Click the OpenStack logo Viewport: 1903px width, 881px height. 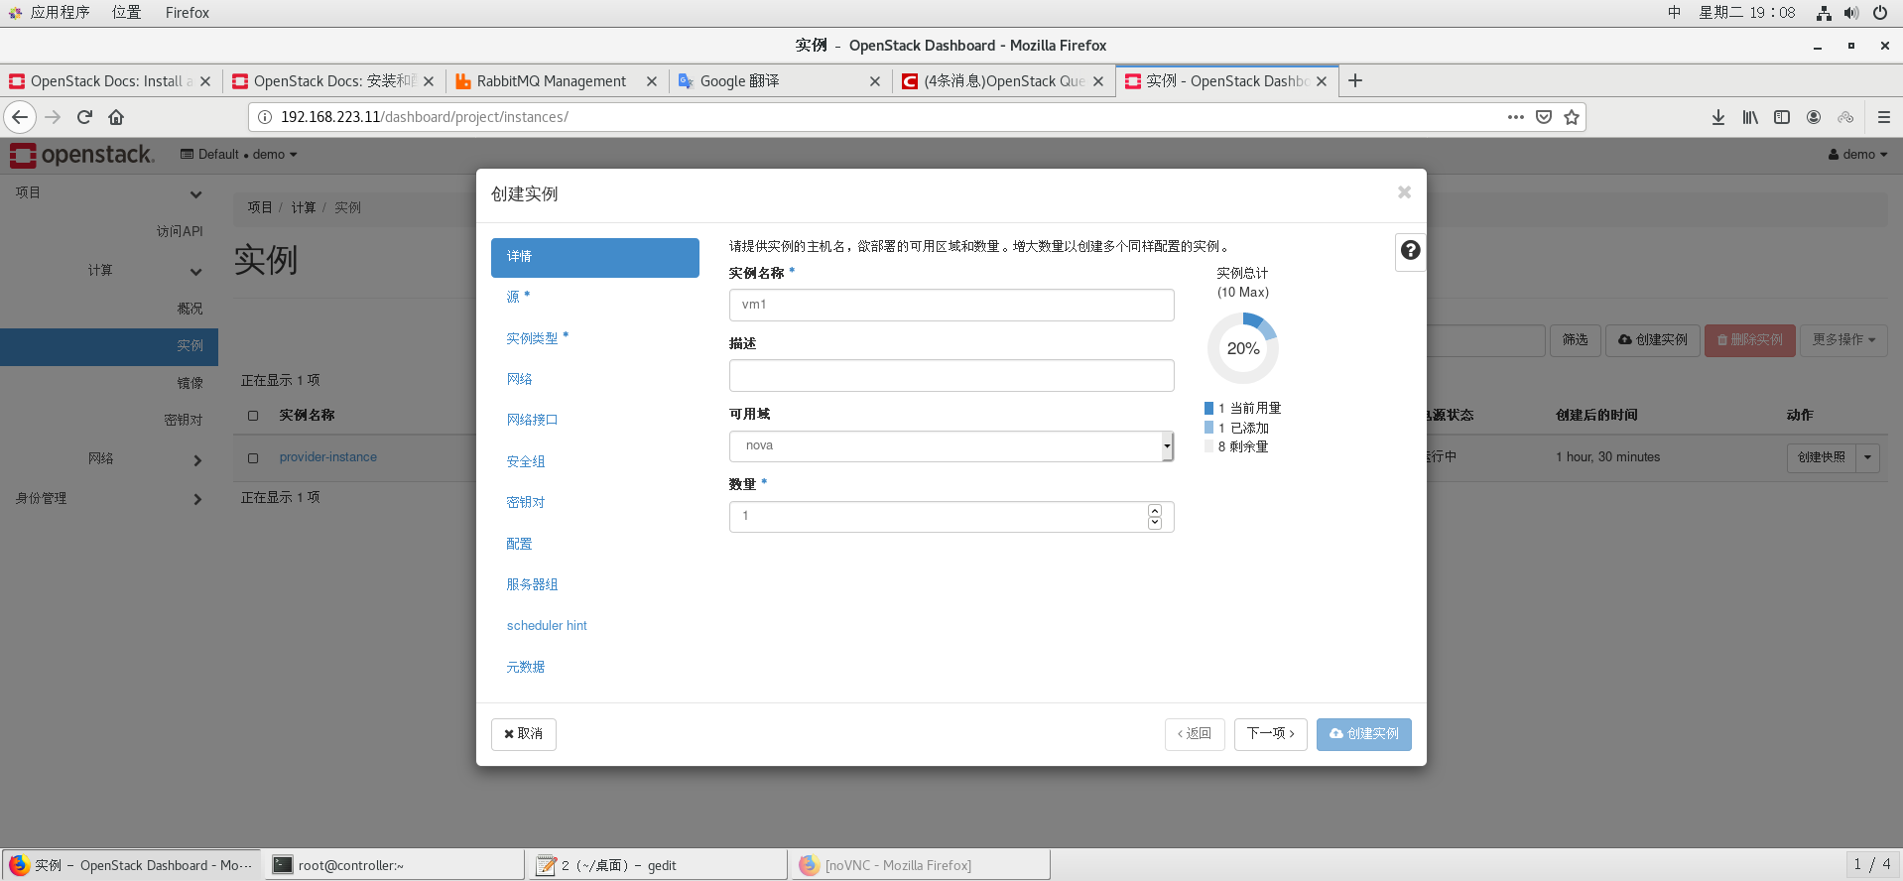(x=82, y=155)
